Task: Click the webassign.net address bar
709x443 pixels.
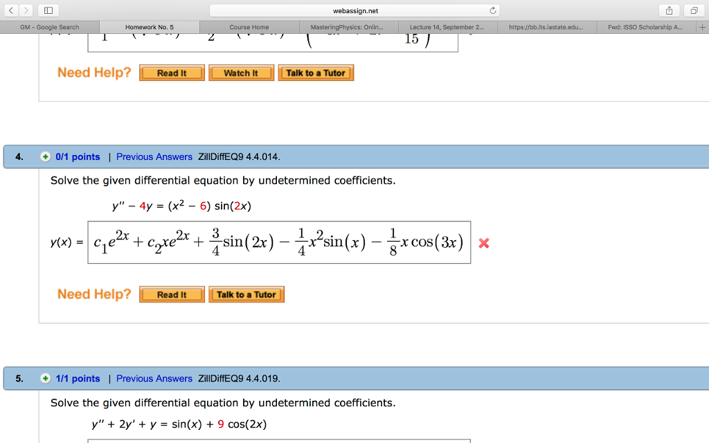Action: tap(355, 10)
